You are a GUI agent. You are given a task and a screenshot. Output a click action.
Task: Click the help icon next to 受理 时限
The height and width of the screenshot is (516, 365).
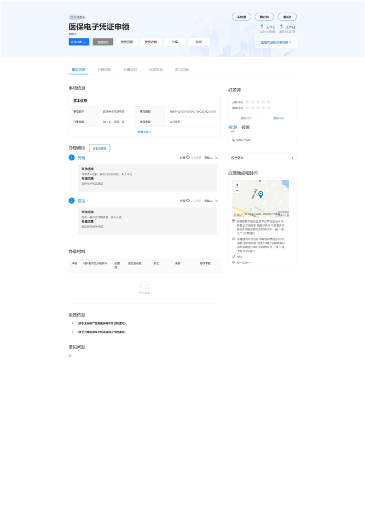(x=188, y=158)
